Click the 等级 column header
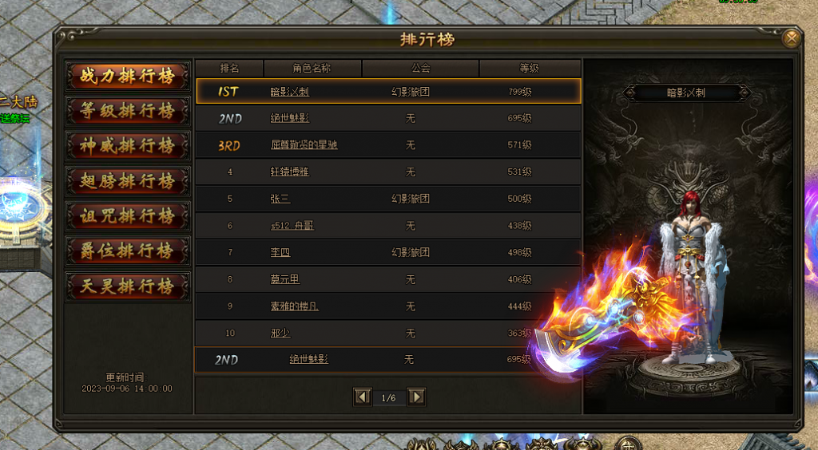 530,69
